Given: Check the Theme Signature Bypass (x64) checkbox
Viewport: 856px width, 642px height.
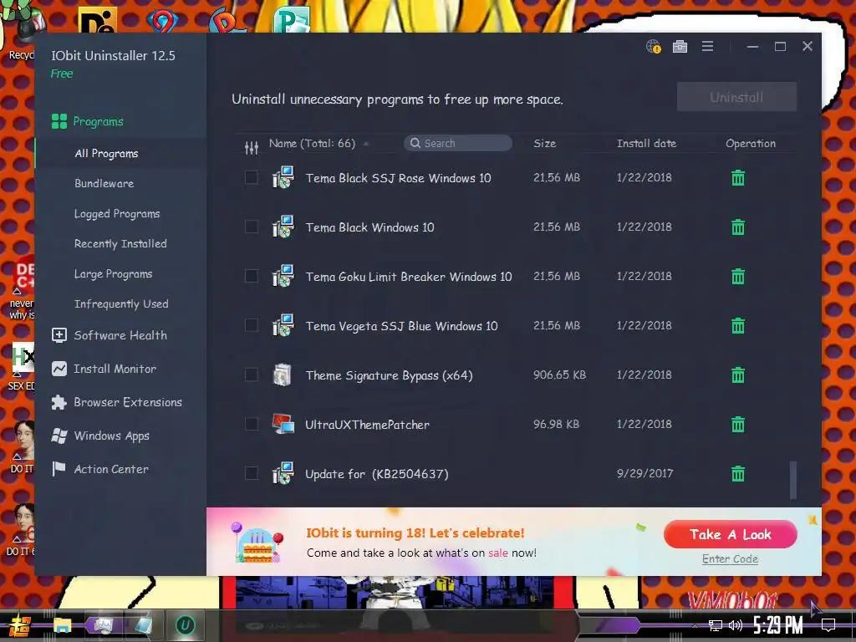Looking at the screenshot, I should [251, 374].
